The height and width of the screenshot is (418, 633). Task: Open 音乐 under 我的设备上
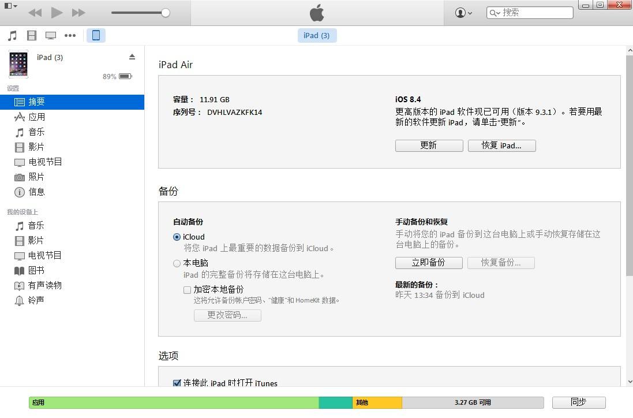(x=72, y=225)
